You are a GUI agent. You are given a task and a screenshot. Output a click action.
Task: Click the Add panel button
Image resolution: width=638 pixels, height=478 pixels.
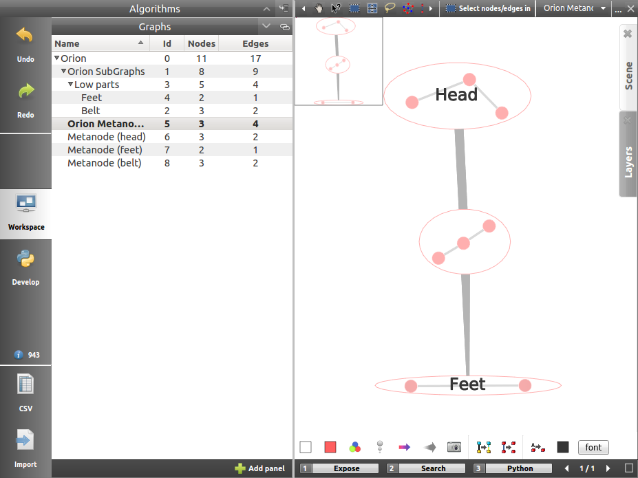259,468
